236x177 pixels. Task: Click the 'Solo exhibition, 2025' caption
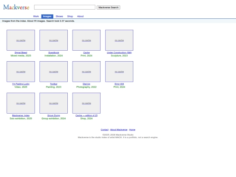21,118
